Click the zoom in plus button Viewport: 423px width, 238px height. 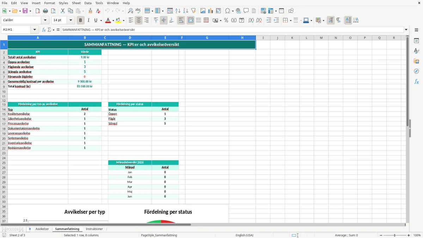409,235
